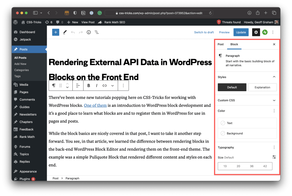Open the block inserter plus button
The width and height of the screenshot is (292, 196).
point(56,32)
